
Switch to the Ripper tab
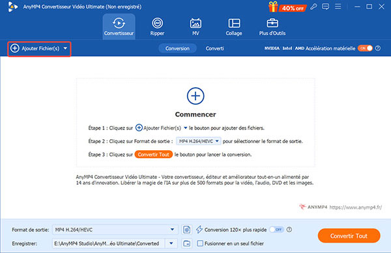point(157,27)
